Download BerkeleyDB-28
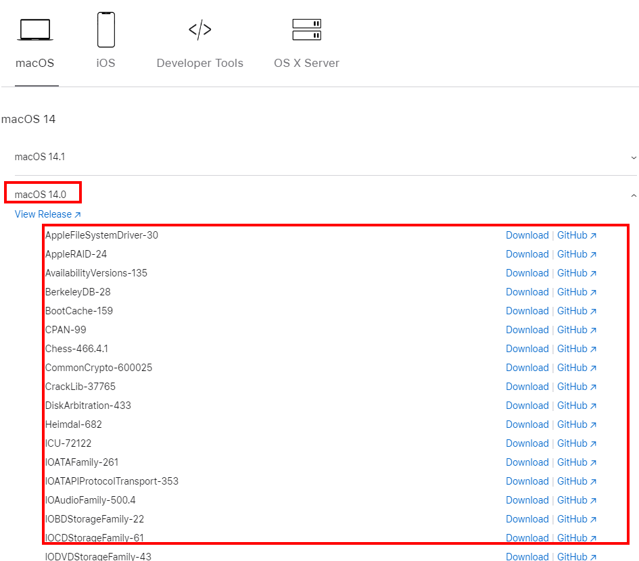This screenshot has height=561, width=639. (x=527, y=292)
